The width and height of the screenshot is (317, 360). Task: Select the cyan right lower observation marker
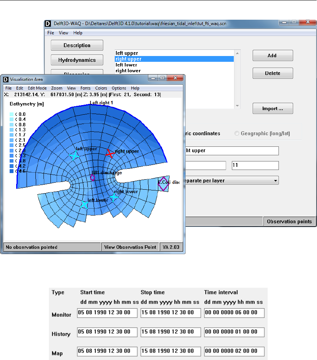click(114, 197)
